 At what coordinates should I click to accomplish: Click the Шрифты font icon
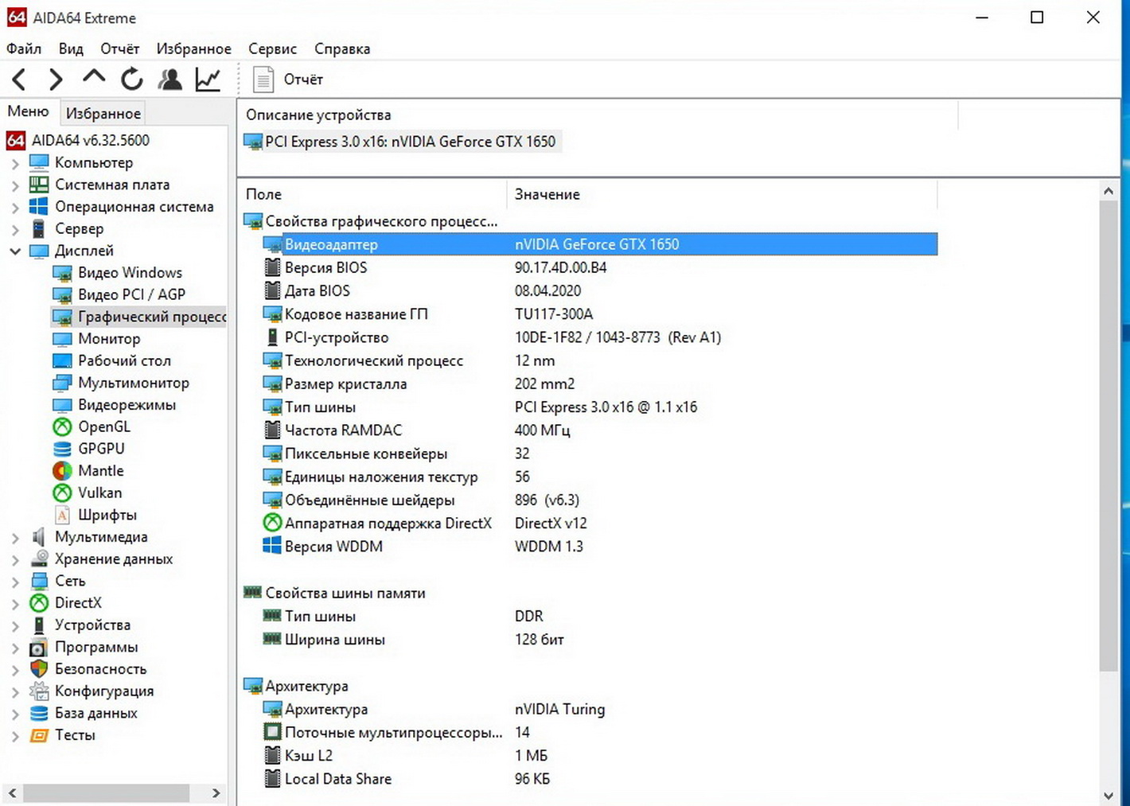(62, 515)
